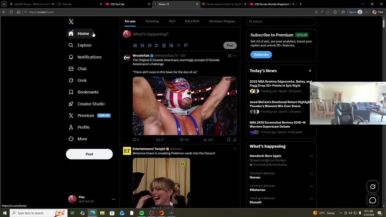Viewport: 386px width, 217px height.
Task: Click Subscribe to Premium button
Action: (261, 55)
